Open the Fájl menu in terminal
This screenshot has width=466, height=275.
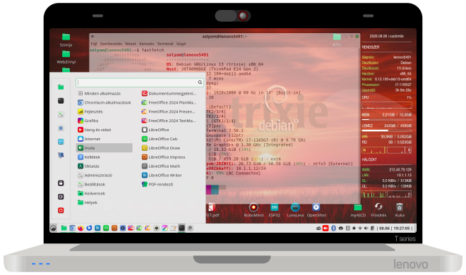[94, 44]
